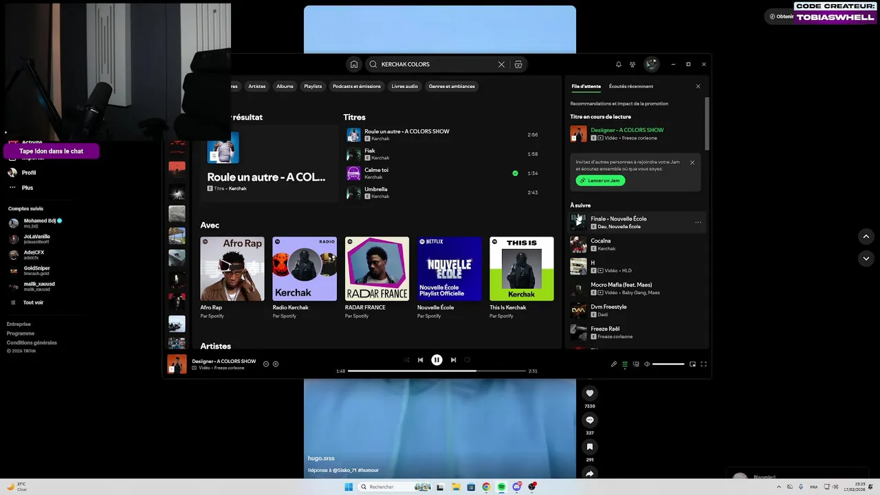Select Cocaïna in the queue
Image resolution: width=880 pixels, height=495 pixels.
[636, 244]
